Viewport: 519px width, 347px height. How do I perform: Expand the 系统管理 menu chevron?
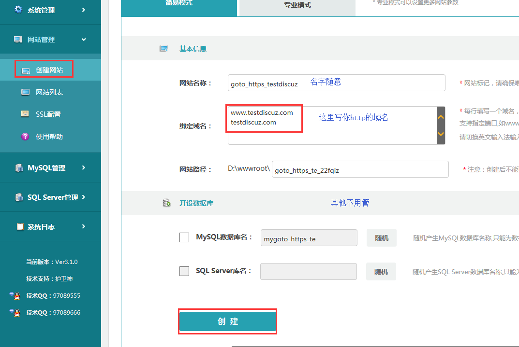coord(84,10)
